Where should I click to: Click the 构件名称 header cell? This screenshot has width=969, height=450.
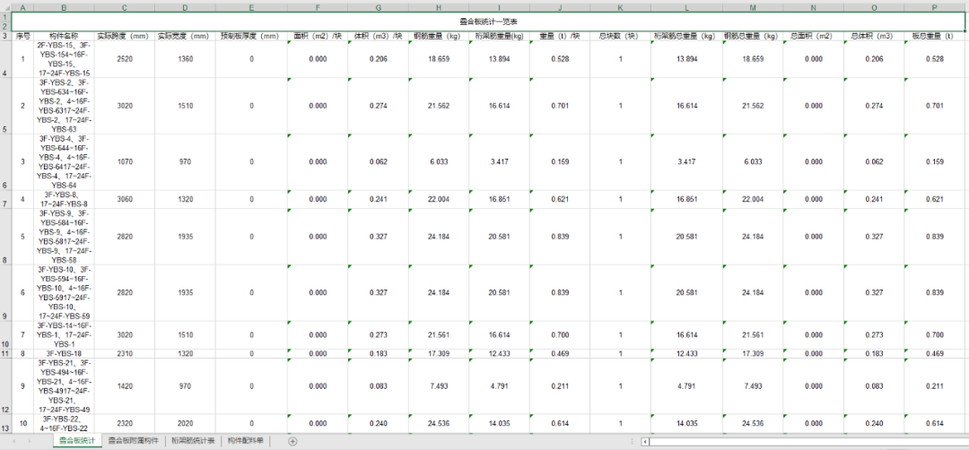[64, 36]
